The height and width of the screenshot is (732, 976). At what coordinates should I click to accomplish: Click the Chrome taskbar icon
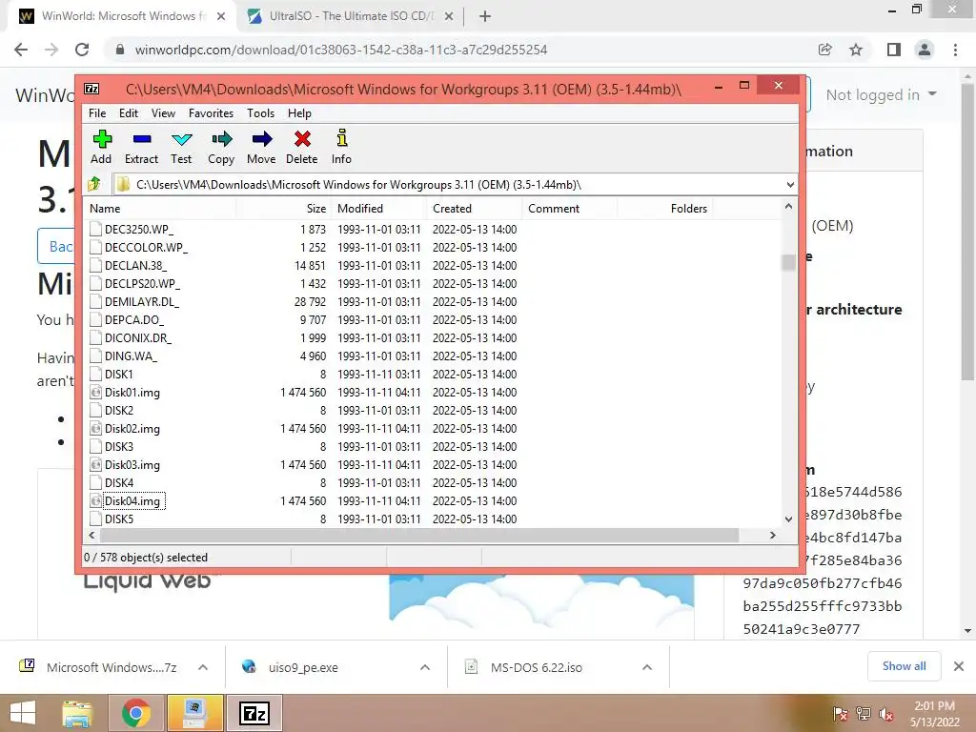pos(136,713)
